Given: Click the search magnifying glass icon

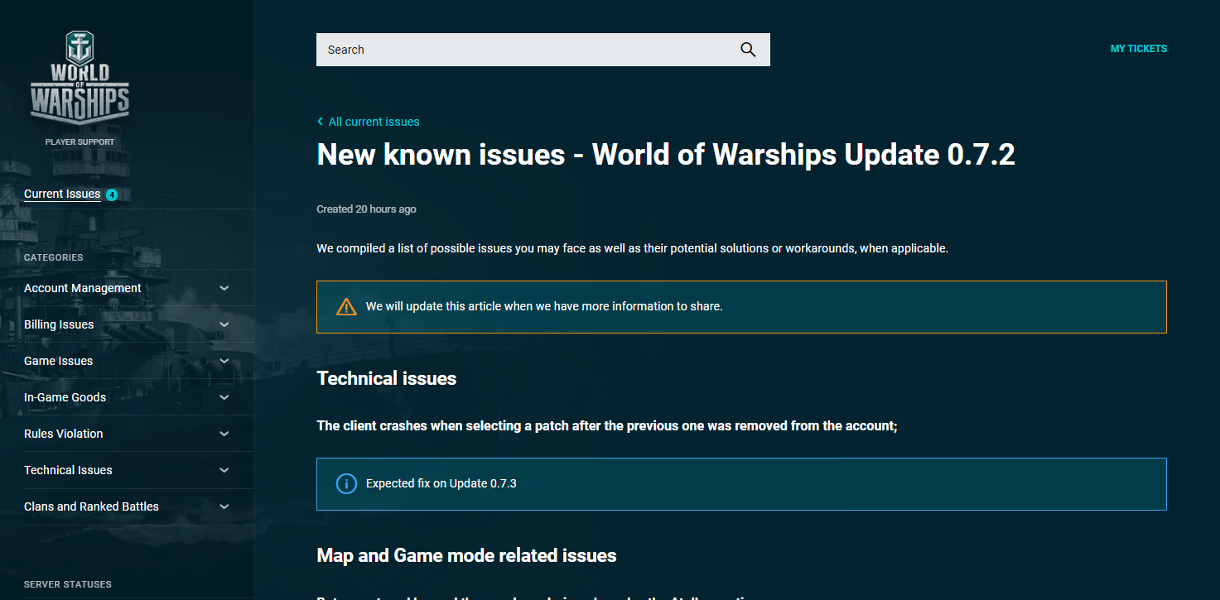Looking at the screenshot, I should point(748,50).
